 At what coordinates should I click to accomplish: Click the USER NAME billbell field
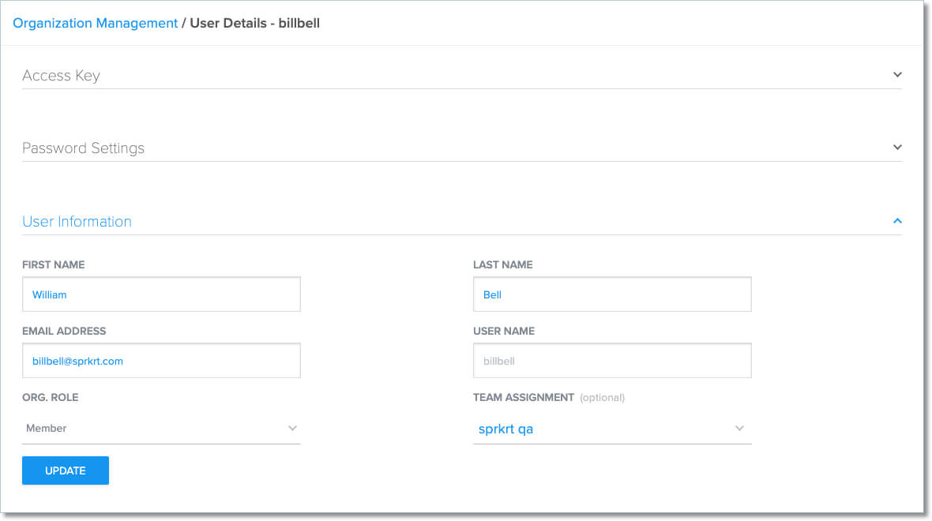(x=612, y=360)
